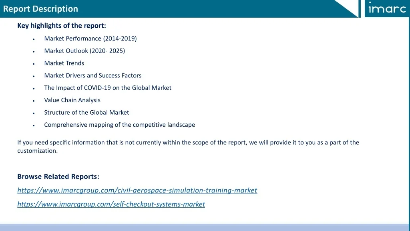Click the bullet dot before Market Trends
This screenshot has width=410, height=231.
34,64
